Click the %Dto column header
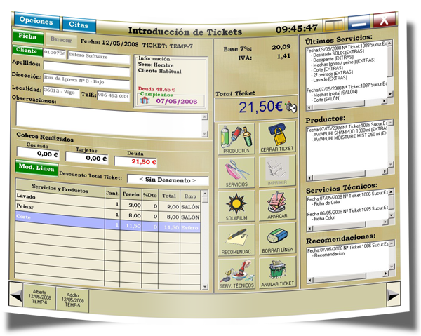 (x=150, y=196)
